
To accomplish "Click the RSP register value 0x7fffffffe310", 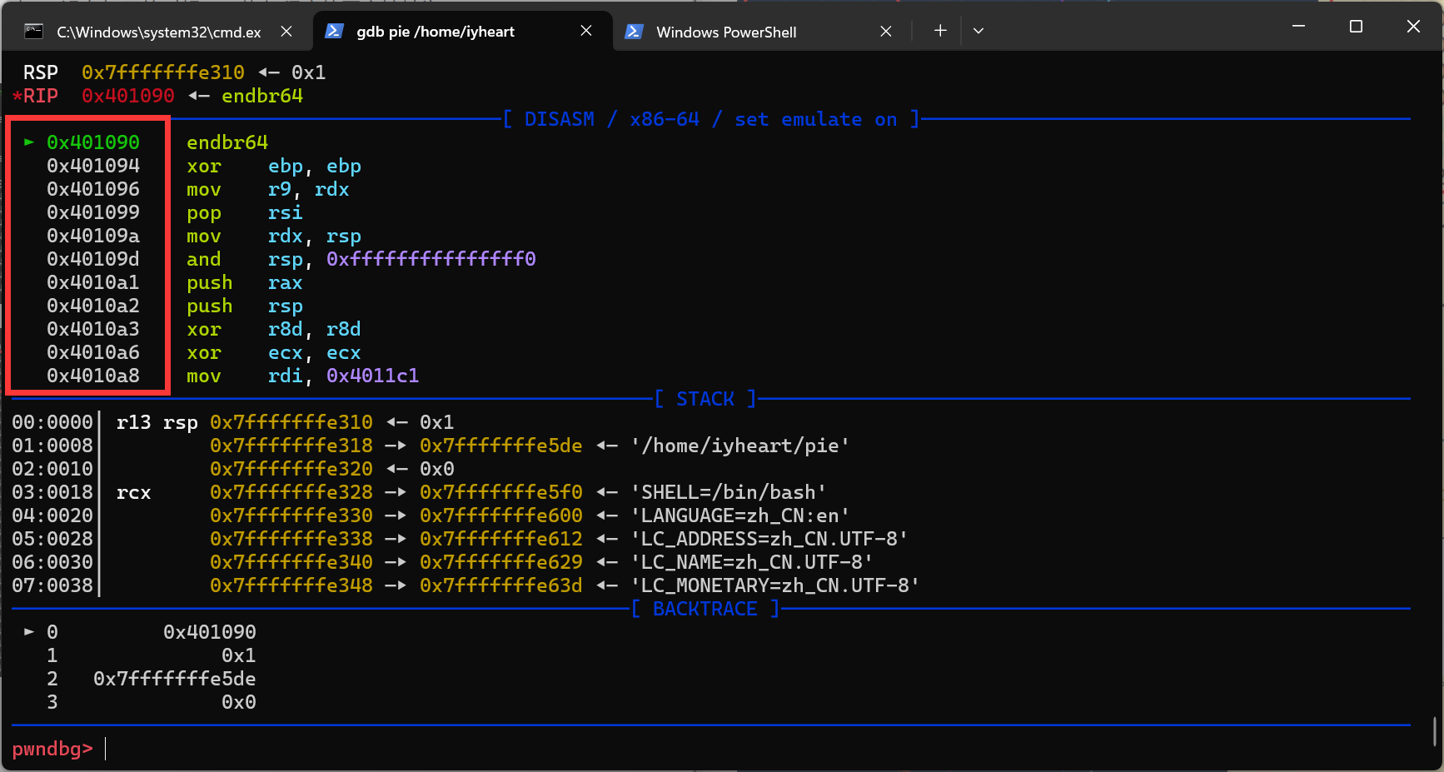I will 163,72.
